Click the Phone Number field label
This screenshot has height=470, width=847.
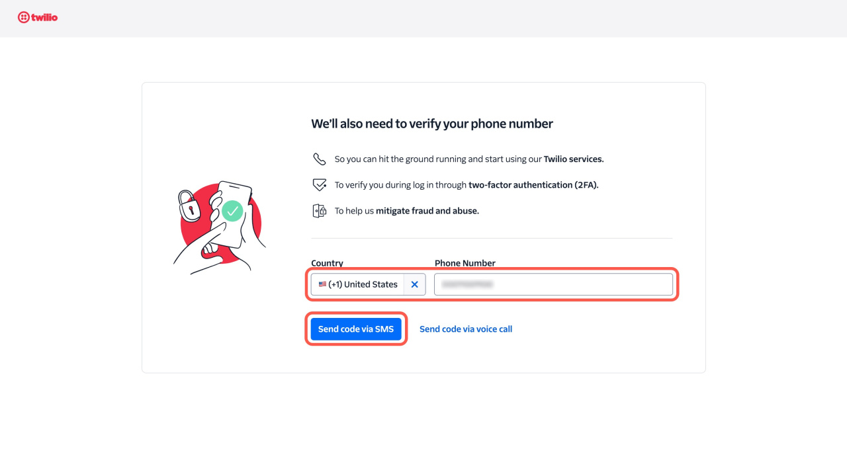(465, 263)
